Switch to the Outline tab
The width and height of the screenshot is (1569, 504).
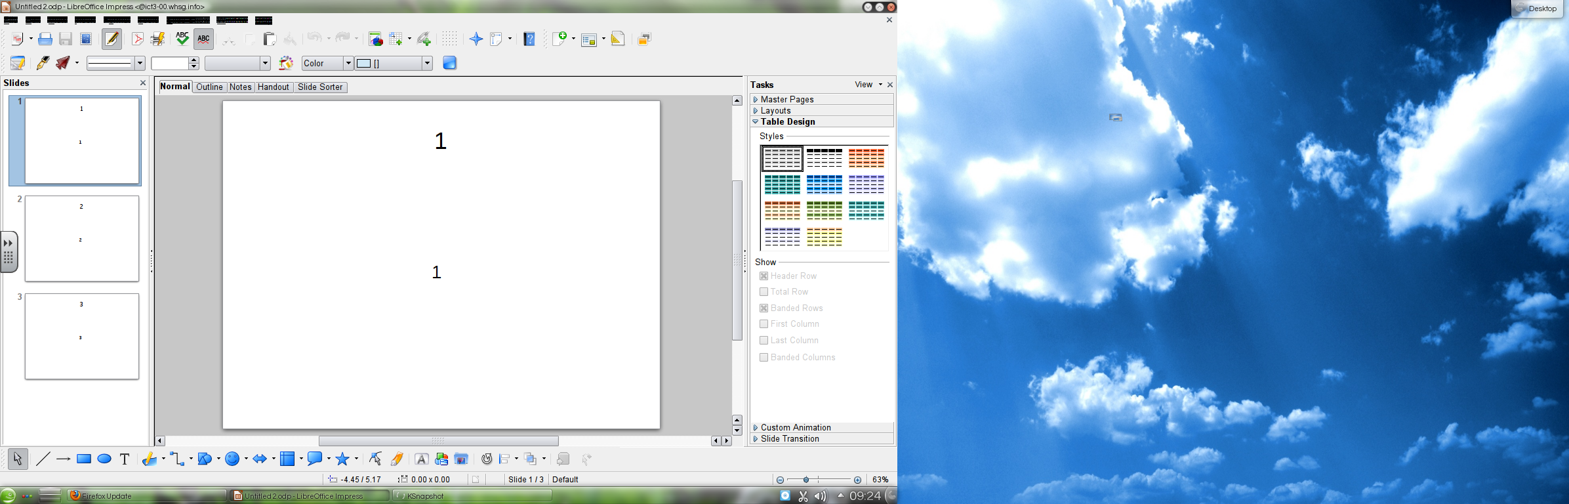pyautogui.click(x=209, y=87)
